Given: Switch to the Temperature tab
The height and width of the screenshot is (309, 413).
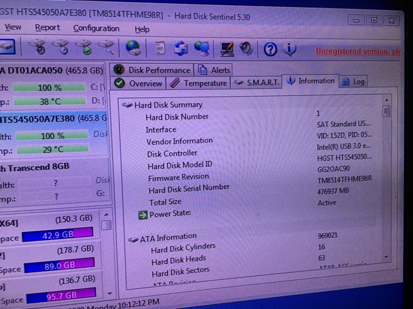Looking at the screenshot, I should point(199,83).
